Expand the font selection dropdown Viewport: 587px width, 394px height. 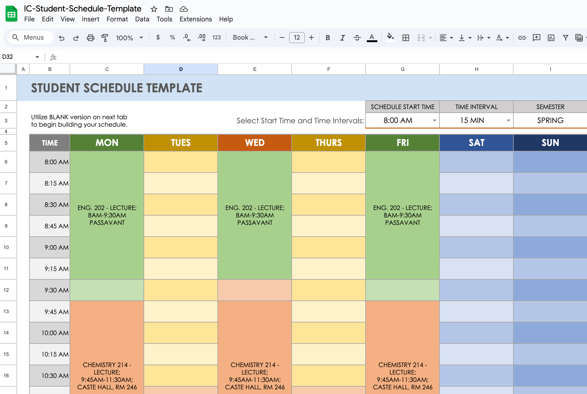tap(265, 37)
